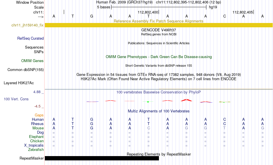Click the Publications: Sequences in Scientific Articles title
273x165 pixels.
(159, 43)
